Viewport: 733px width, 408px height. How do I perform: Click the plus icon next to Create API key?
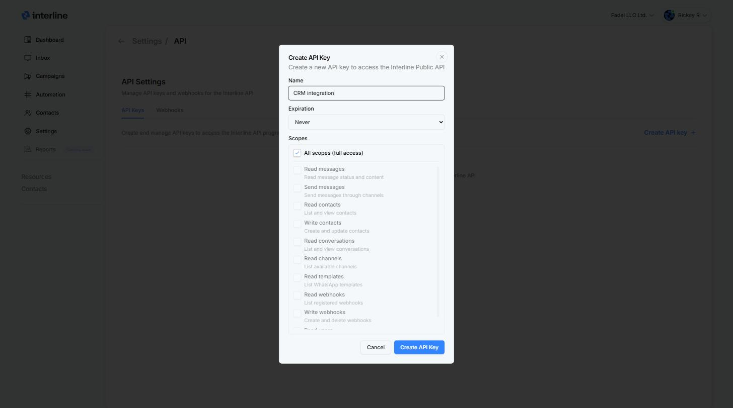coord(693,133)
